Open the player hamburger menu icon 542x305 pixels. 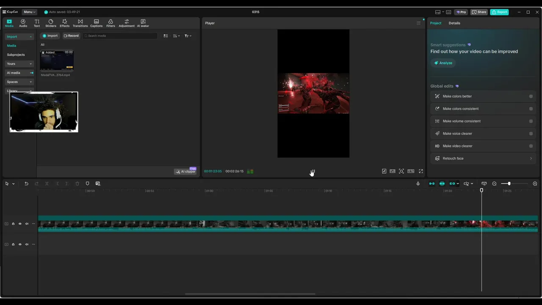coord(418,23)
